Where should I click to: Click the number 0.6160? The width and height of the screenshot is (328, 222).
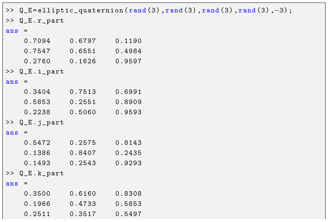tap(83, 194)
